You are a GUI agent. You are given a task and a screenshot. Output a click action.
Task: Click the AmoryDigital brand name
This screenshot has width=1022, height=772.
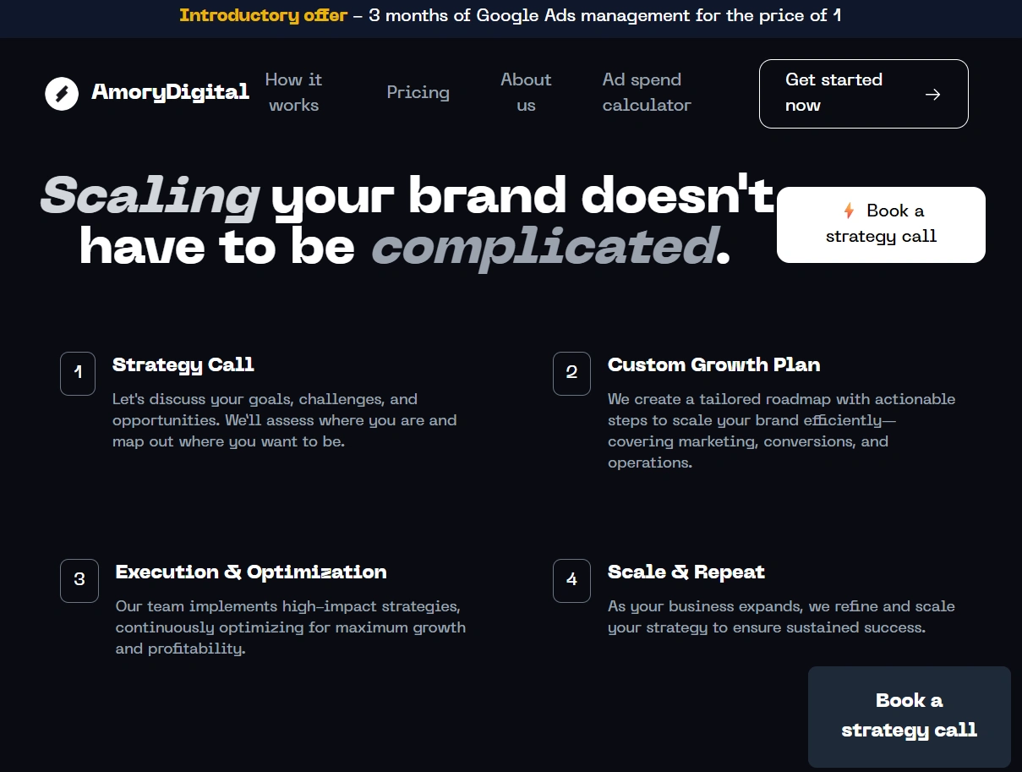click(x=170, y=92)
